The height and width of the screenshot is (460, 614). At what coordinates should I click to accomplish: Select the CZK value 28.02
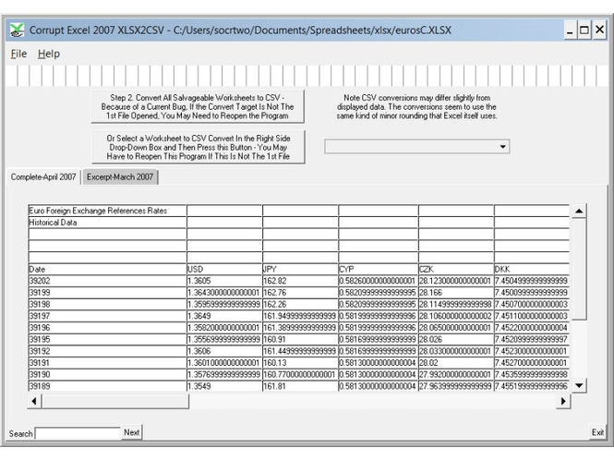coord(456,363)
